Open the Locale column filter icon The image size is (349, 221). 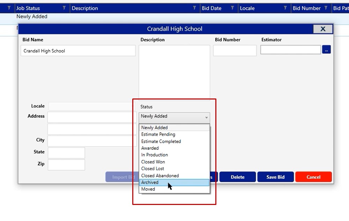click(285, 8)
